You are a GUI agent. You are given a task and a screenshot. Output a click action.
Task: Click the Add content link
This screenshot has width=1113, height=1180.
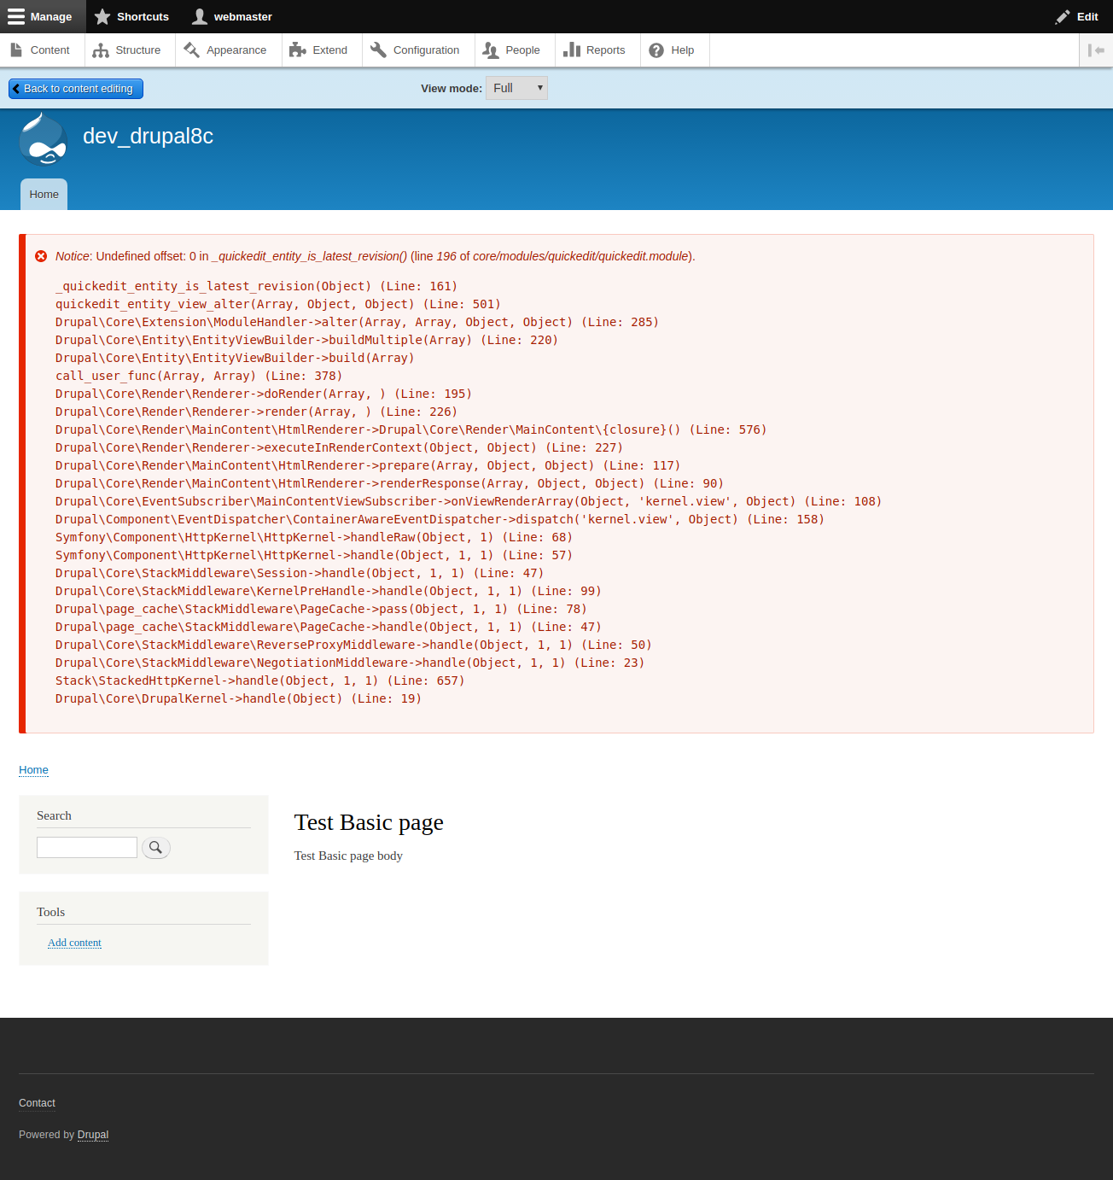(x=74, y=943)
